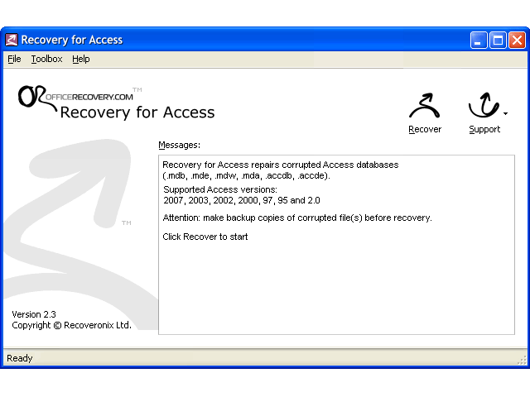The height and width of the screenshot is (397, 530).
Task: Close the Recovery for Access window
Action: [x=517, y=41]
